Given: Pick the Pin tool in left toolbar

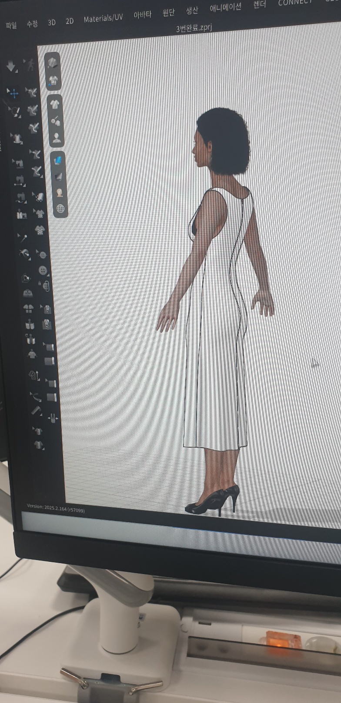Looking at the screenshot, I should pyautogui.click(x=23, y=238).
